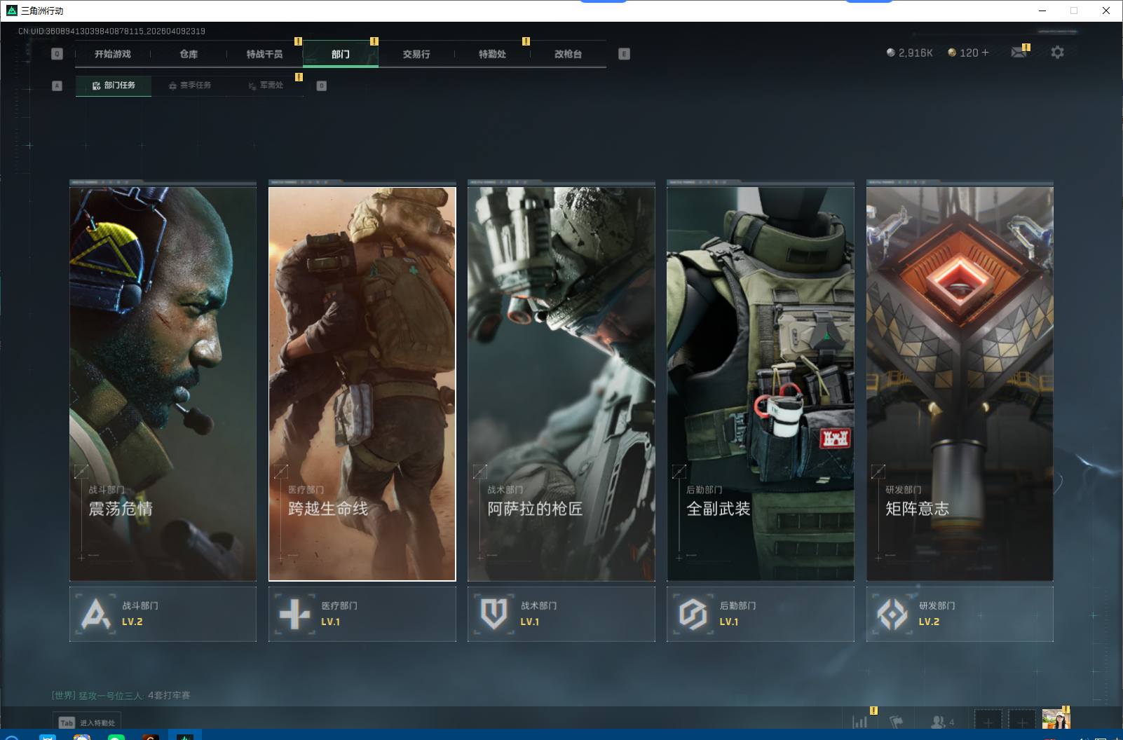Click the 战术部门 shield emblem icon
This screenshot has height=740, width=1123.
coord(494,614)
